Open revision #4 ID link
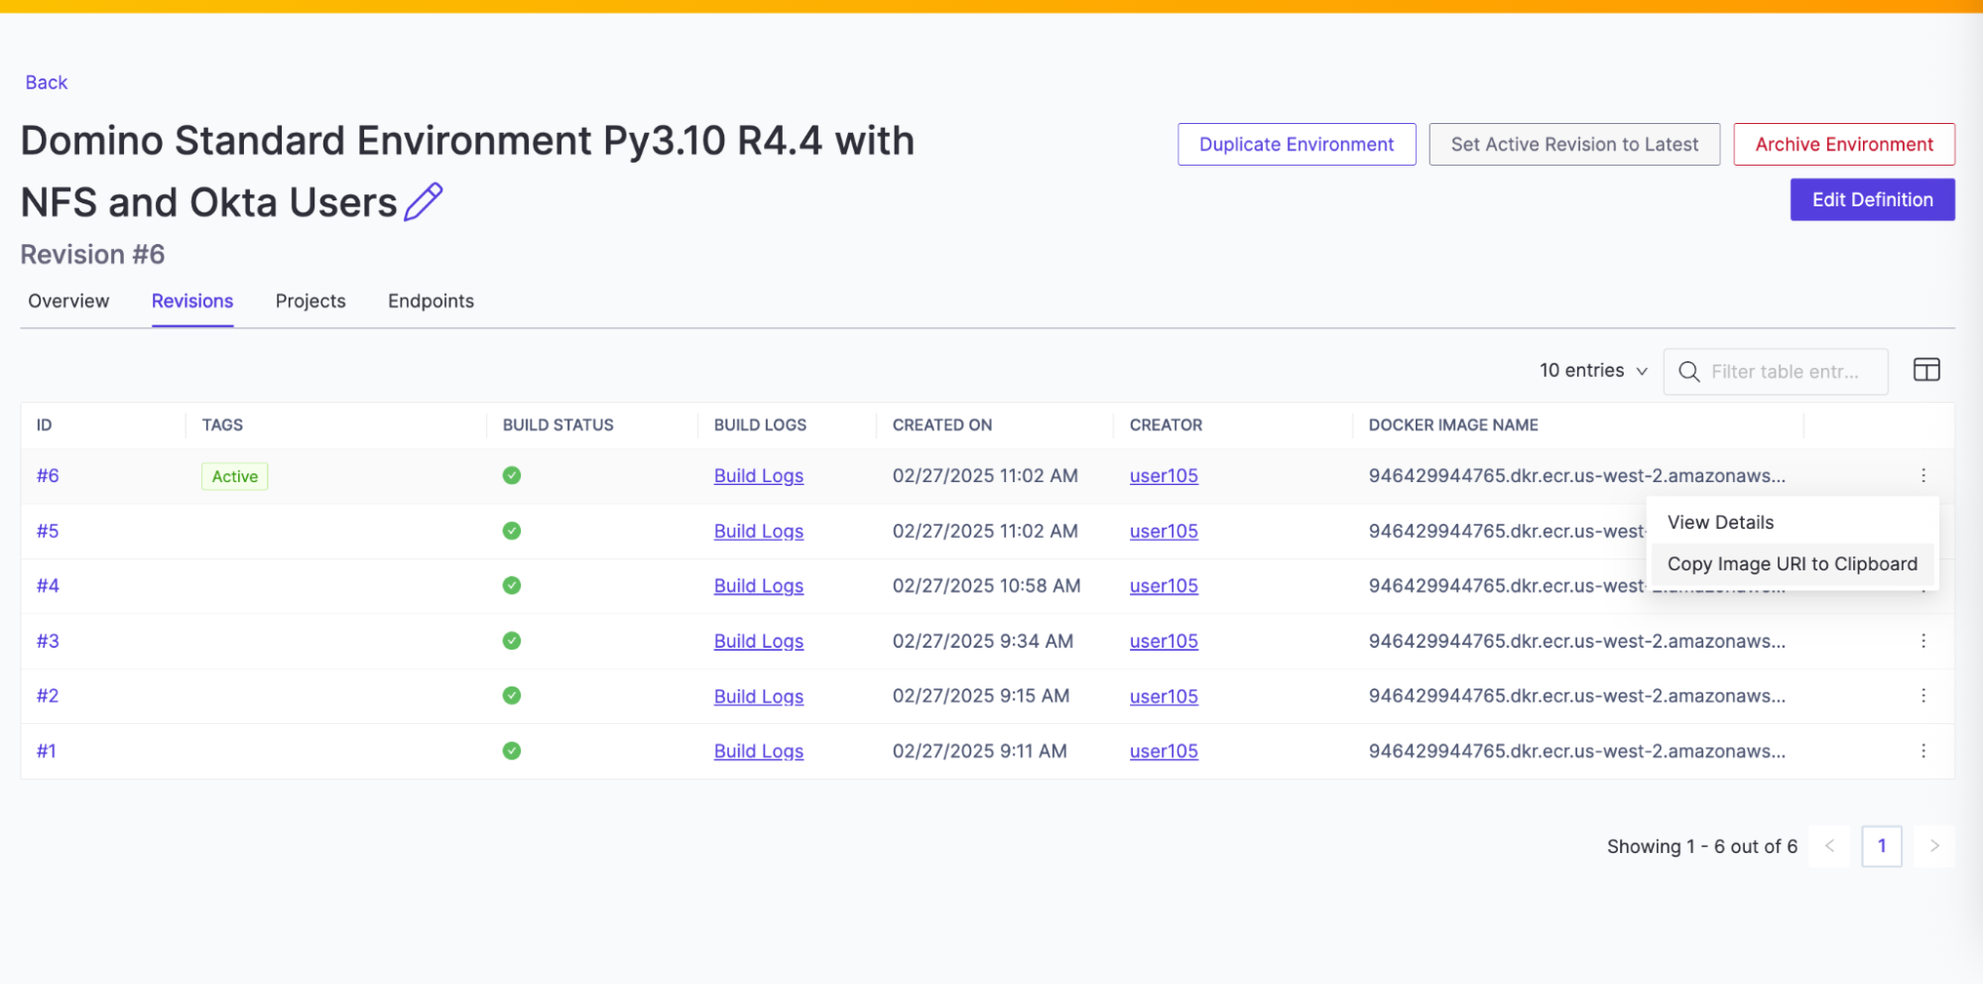This screenshot has width=1983, height=984. (x=48, y=585)
